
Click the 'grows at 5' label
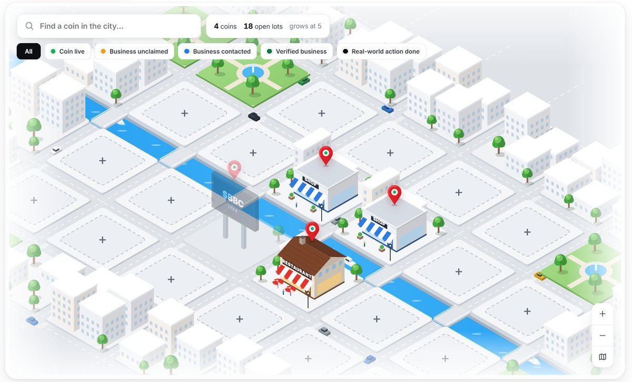click(x=305, y=26)
